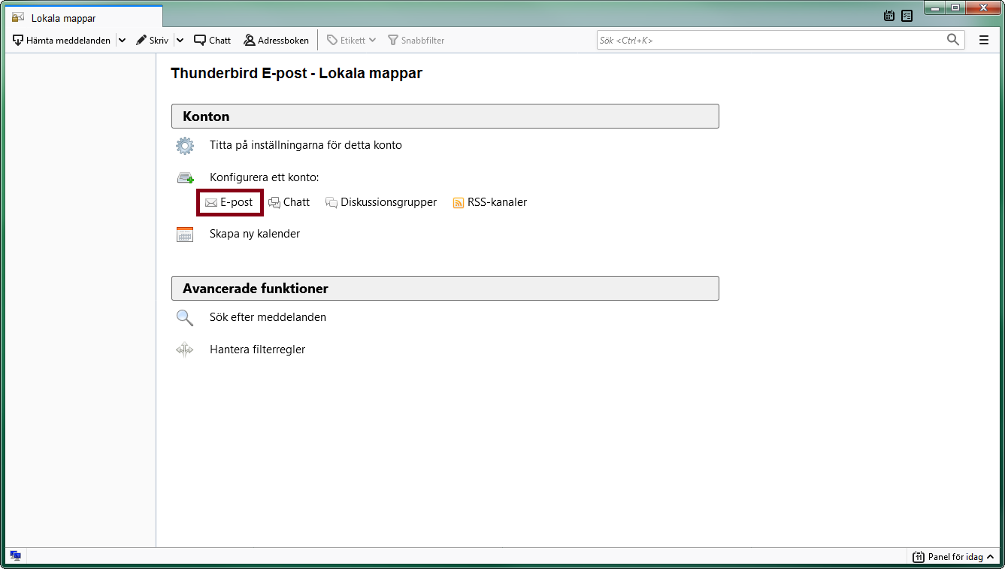The image size is (1005, 569).
Task: Click the Konfigurera ett konto icon
Action: point(185,178)
